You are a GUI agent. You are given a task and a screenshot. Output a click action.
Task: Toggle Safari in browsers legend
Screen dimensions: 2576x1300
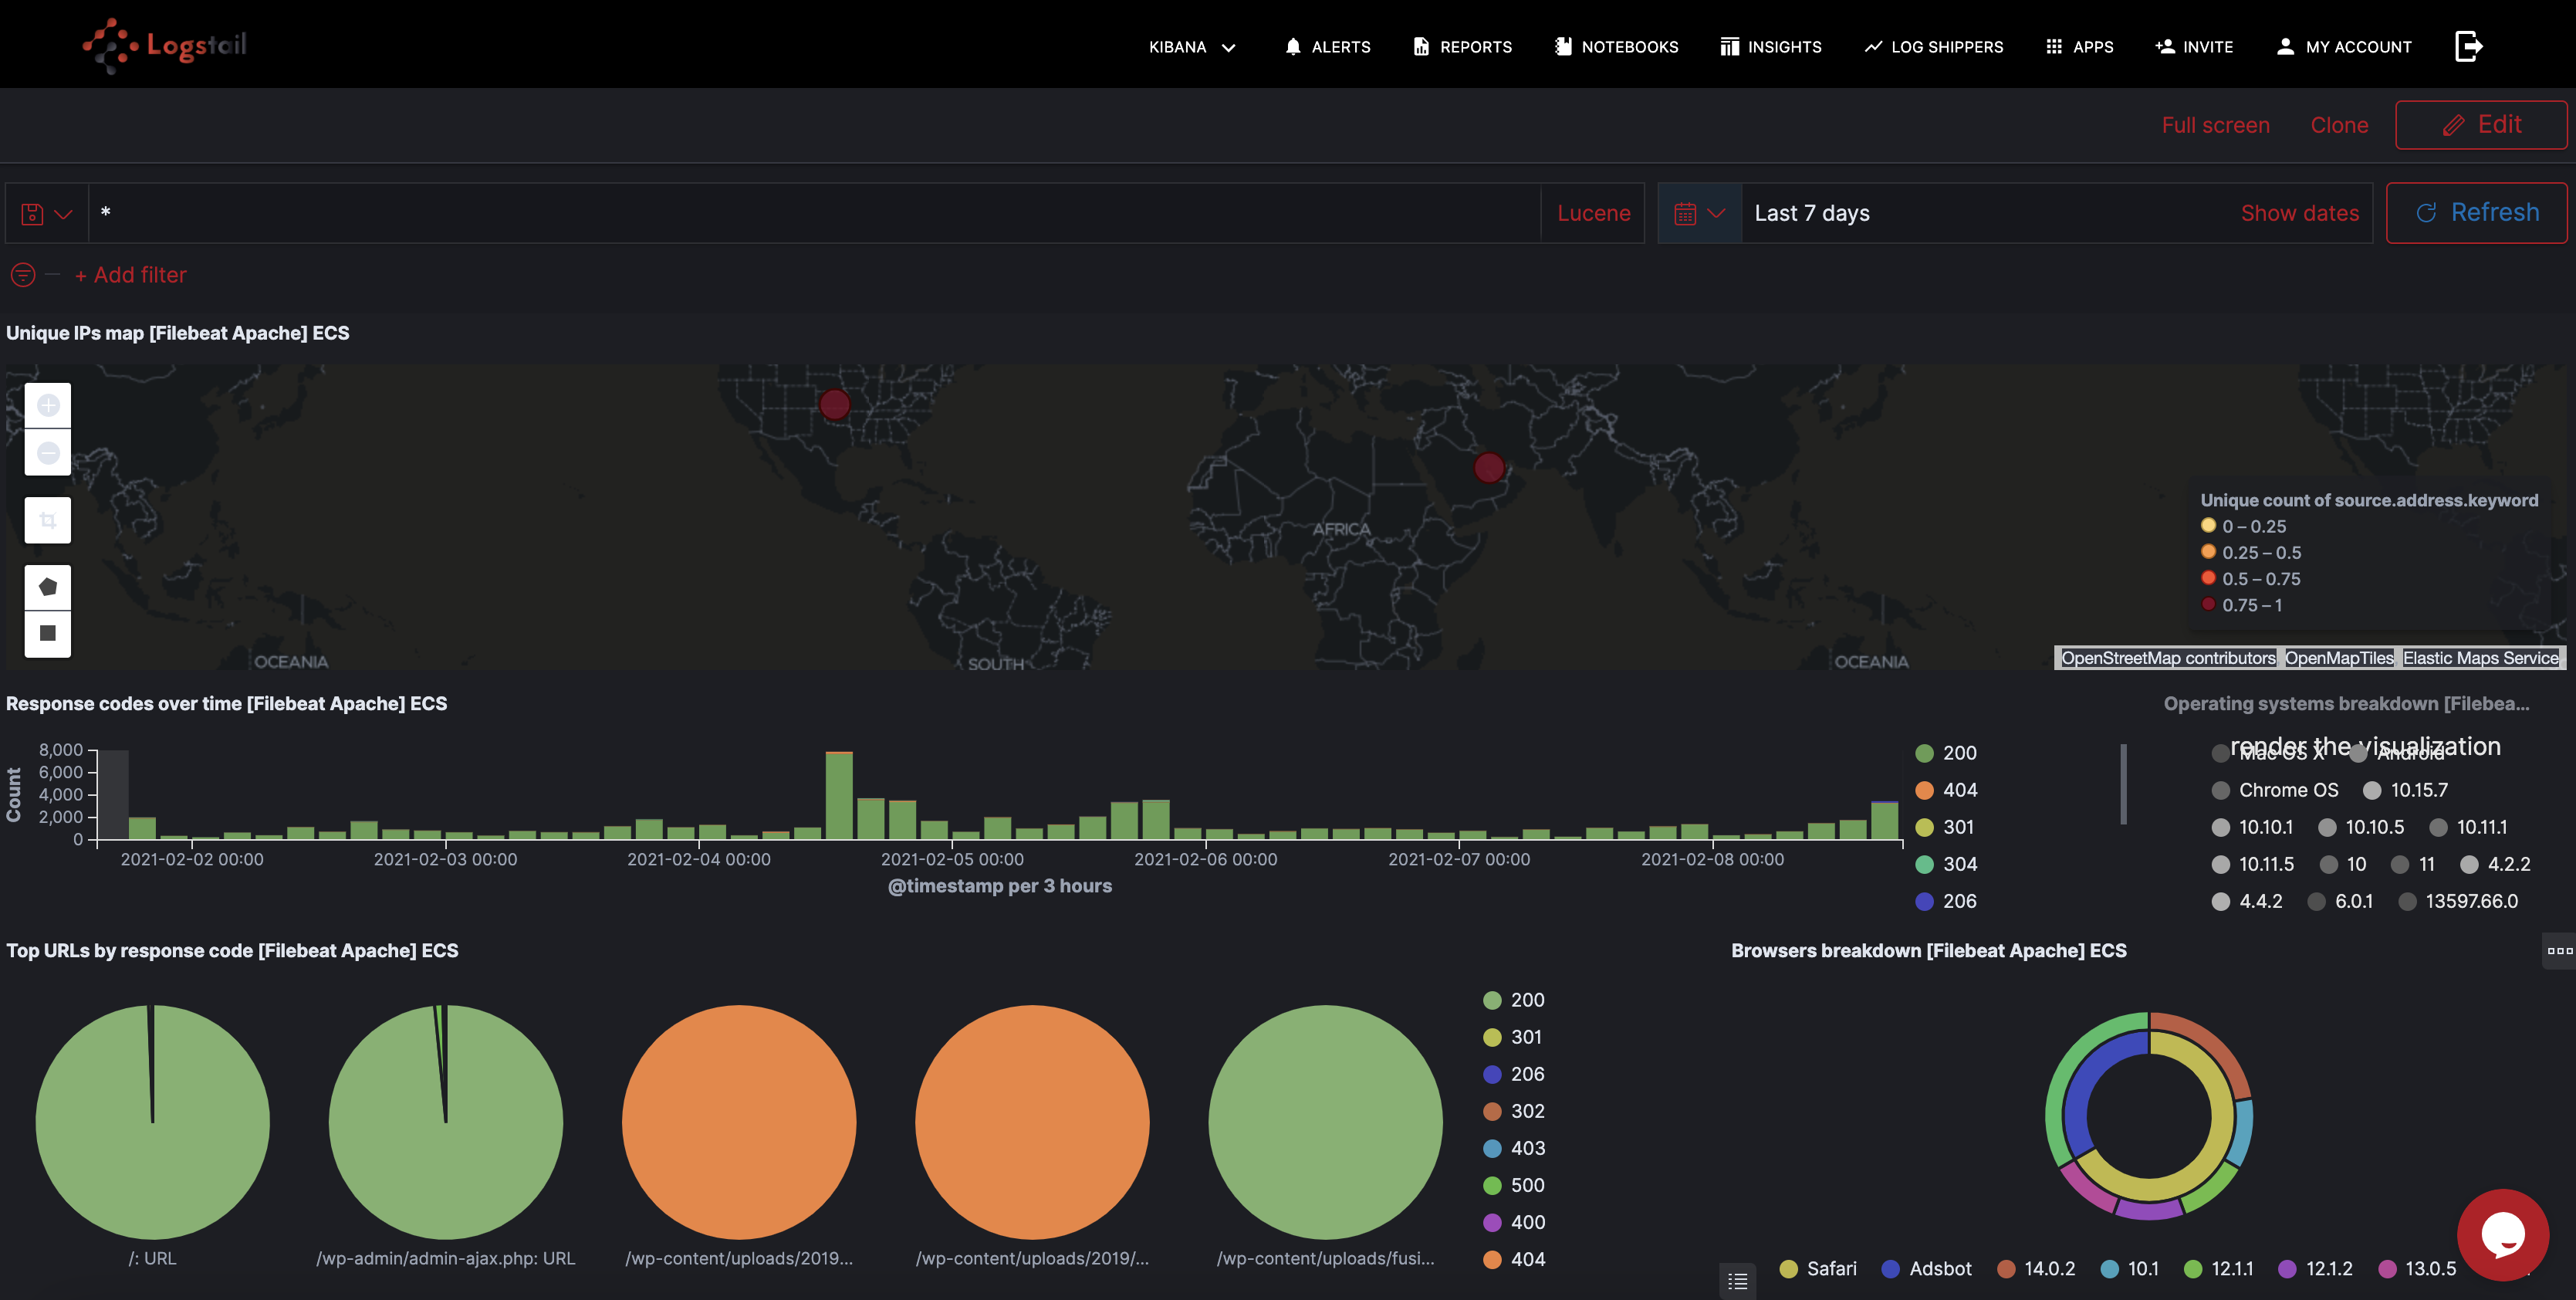[1830, 1269]
